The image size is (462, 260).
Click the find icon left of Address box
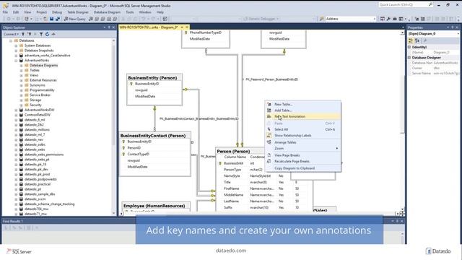pos(321,19)
